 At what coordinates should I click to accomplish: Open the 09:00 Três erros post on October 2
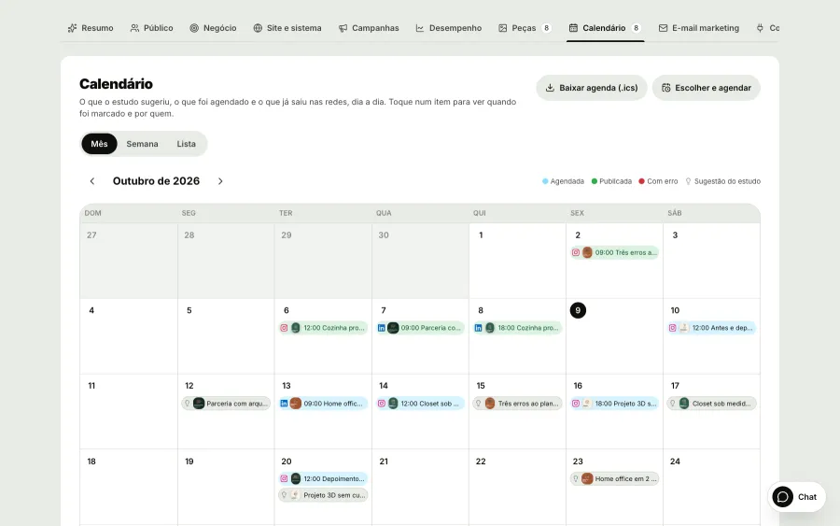pos(614,252)
